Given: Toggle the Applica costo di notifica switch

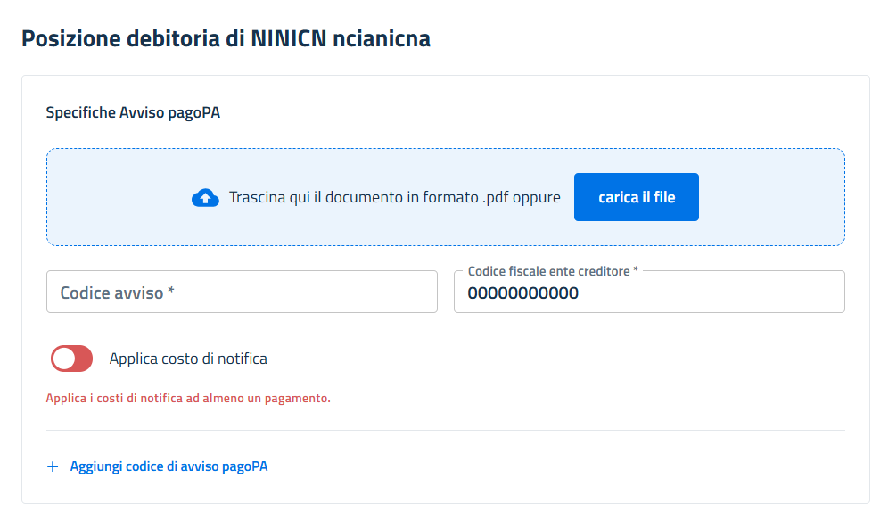Looking at the screenshot, I should tap(71, 359).
